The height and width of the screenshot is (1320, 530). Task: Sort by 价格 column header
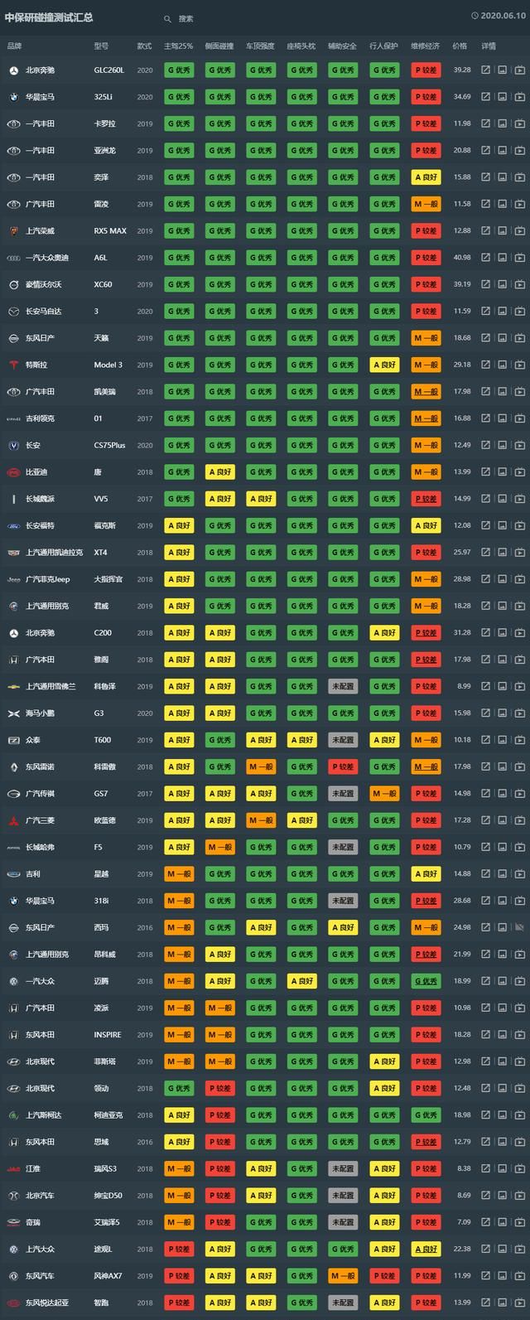(x=460, y=46)
